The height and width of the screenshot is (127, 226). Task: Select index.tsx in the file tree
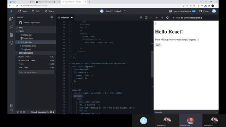click(x=36, y=42)
